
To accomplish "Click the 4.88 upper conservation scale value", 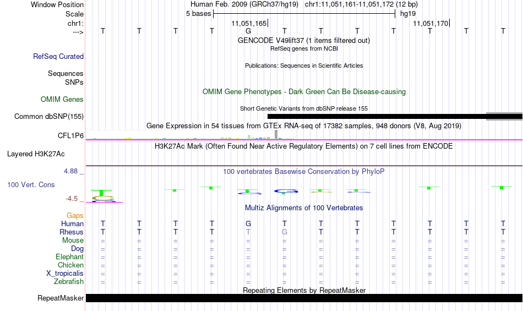I will pos(70,171).
